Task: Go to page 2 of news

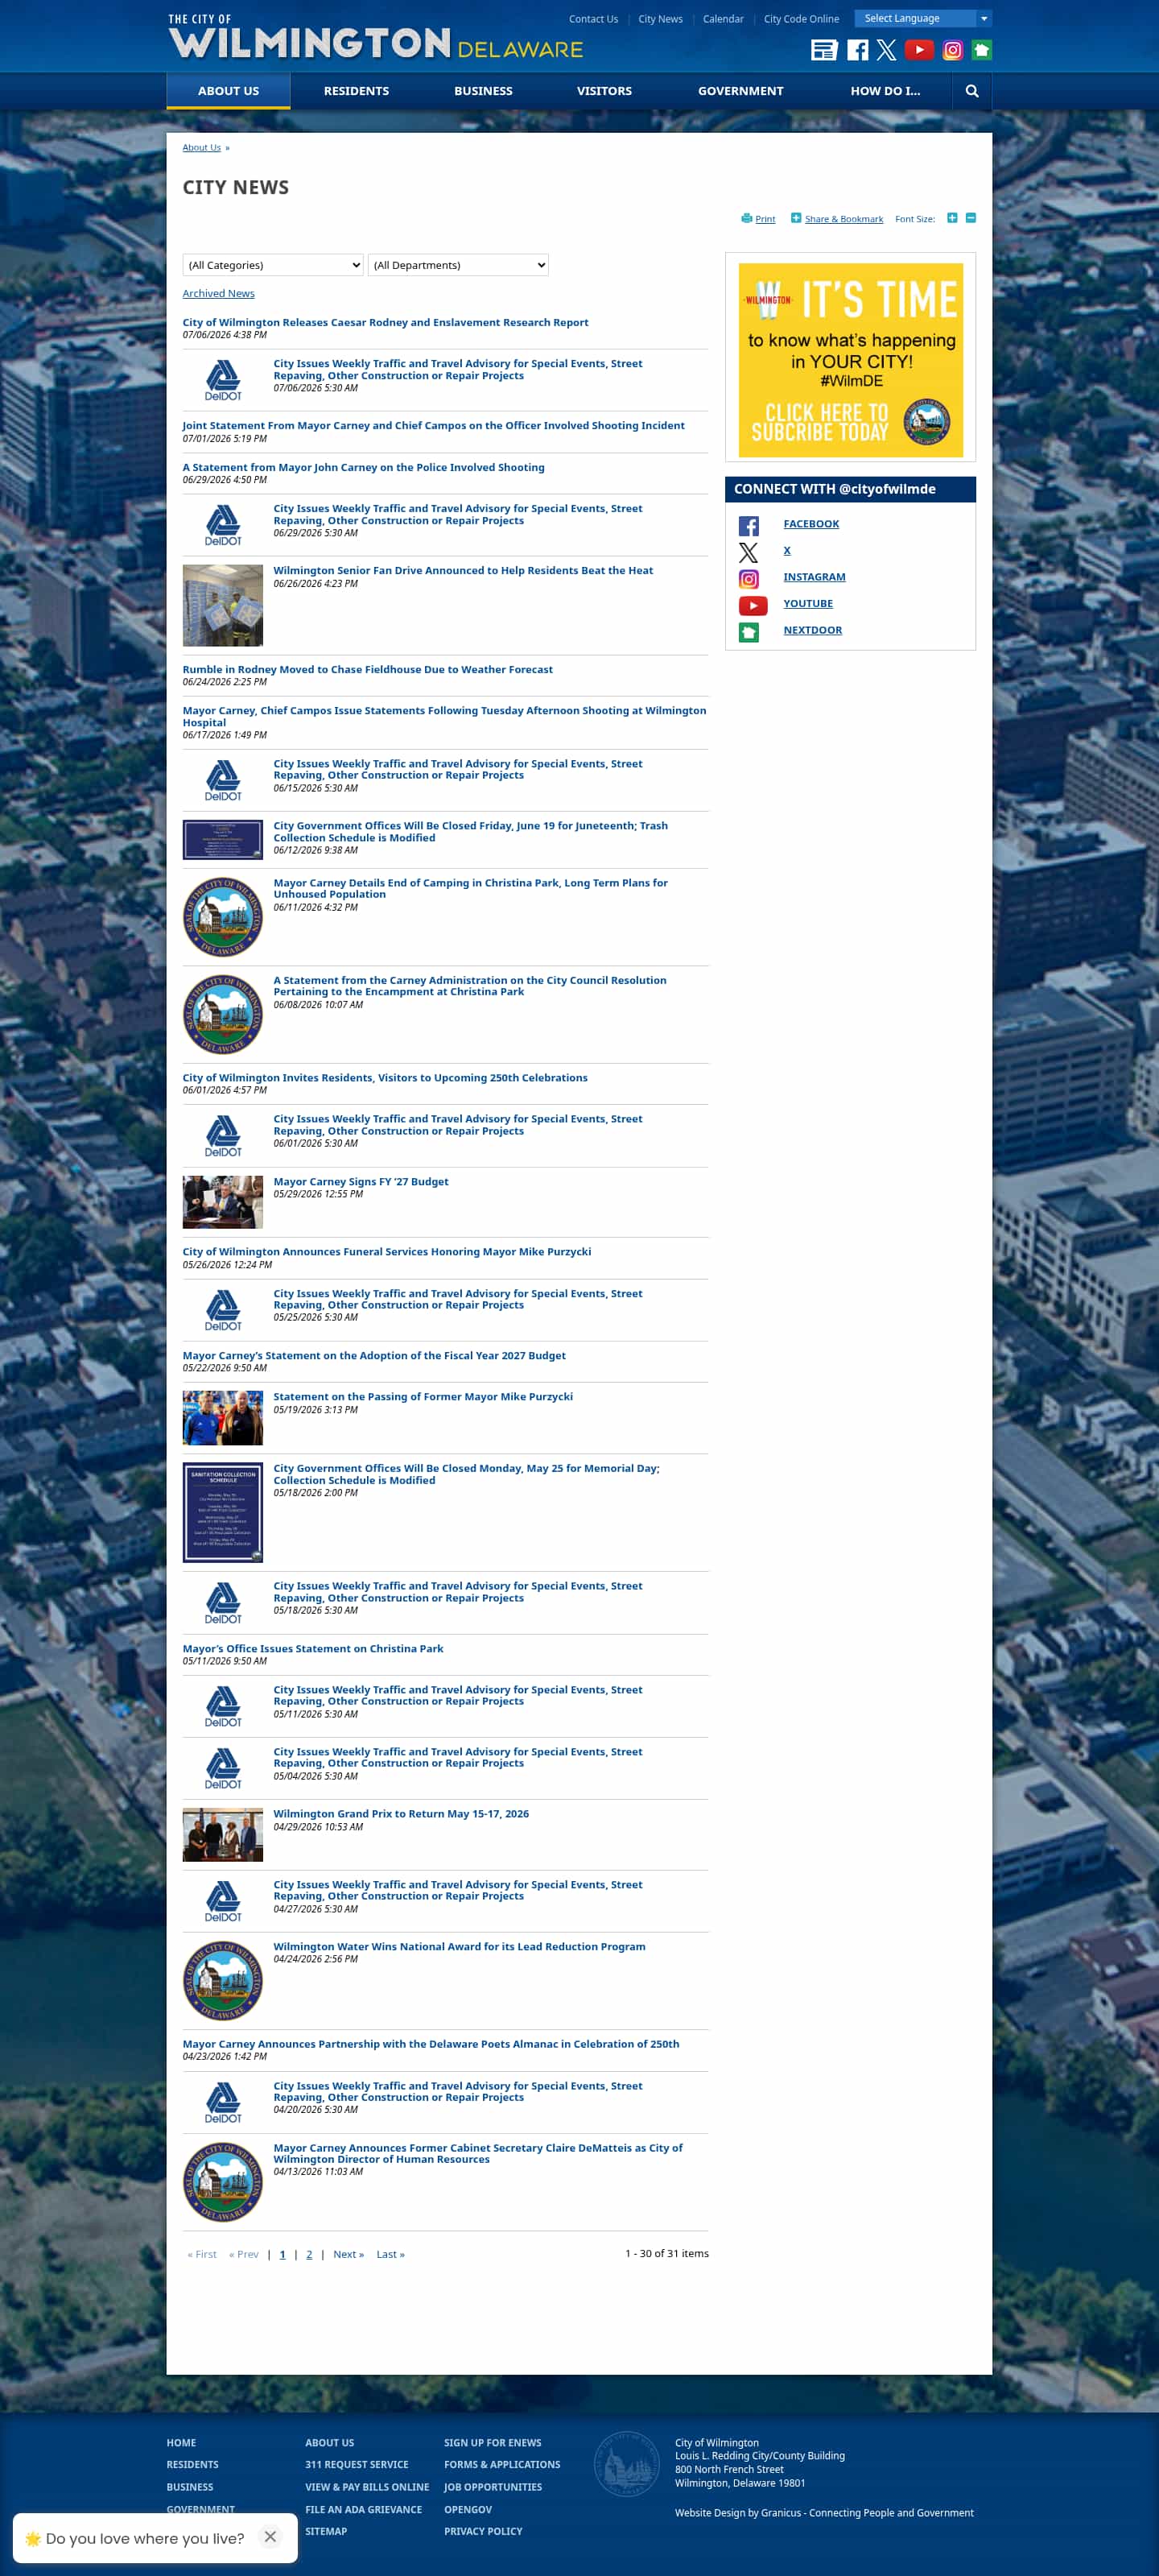Action: [x=310, y=2254]
